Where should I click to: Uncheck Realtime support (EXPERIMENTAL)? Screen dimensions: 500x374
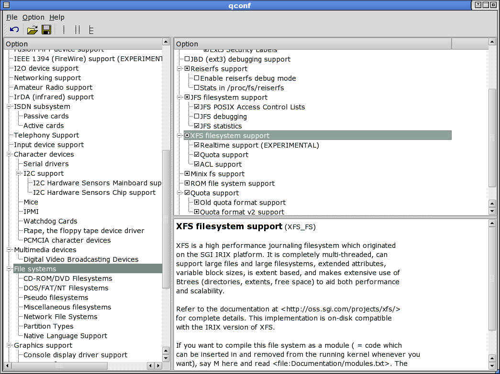click(197, 145)
